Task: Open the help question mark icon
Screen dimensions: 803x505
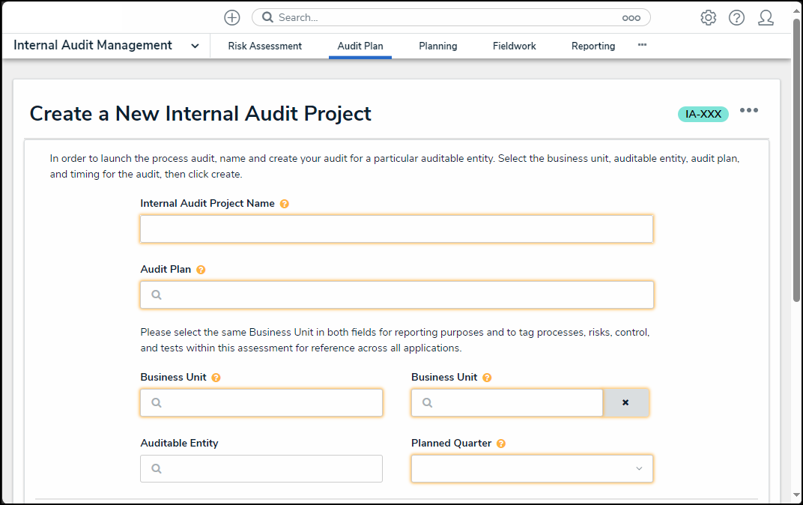Action: tap(736, 18)
